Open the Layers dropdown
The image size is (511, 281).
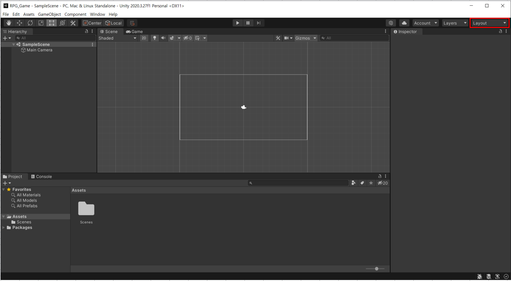point(455,23)
